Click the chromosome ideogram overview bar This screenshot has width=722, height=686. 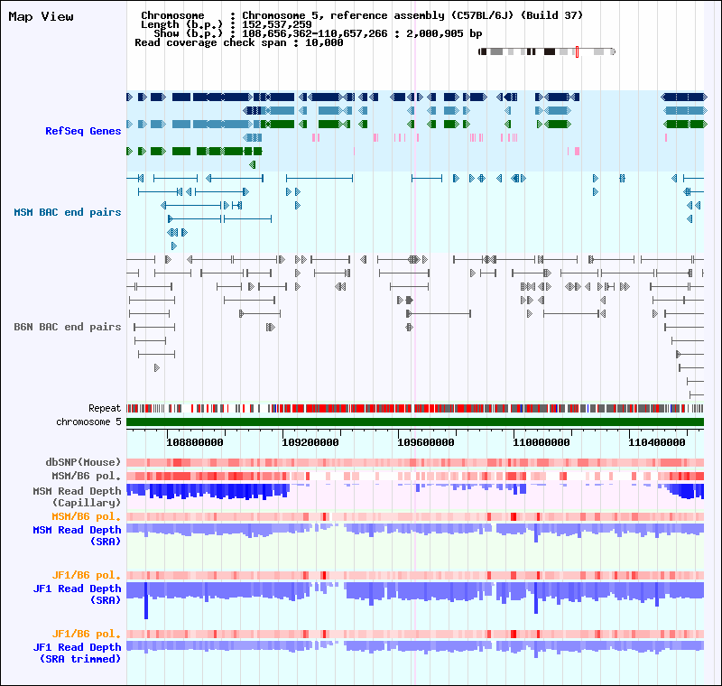(547, 51)
